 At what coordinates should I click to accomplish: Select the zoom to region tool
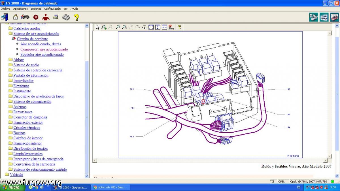(124, 27)
